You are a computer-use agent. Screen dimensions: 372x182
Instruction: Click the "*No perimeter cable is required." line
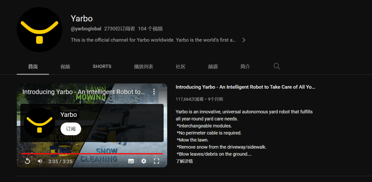tap(209, 133)
